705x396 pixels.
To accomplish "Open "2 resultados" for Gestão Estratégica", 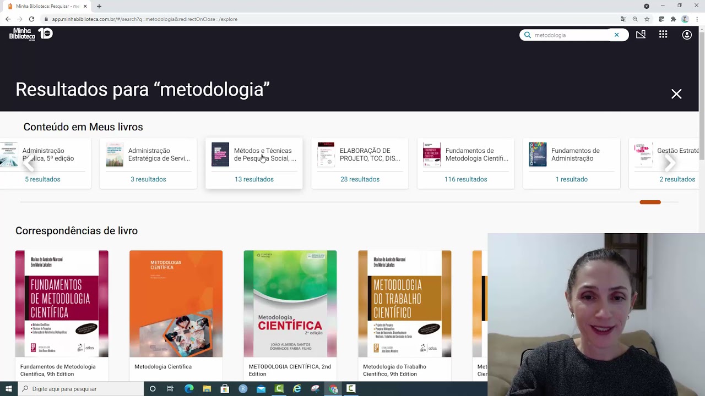I will [677, 179].
